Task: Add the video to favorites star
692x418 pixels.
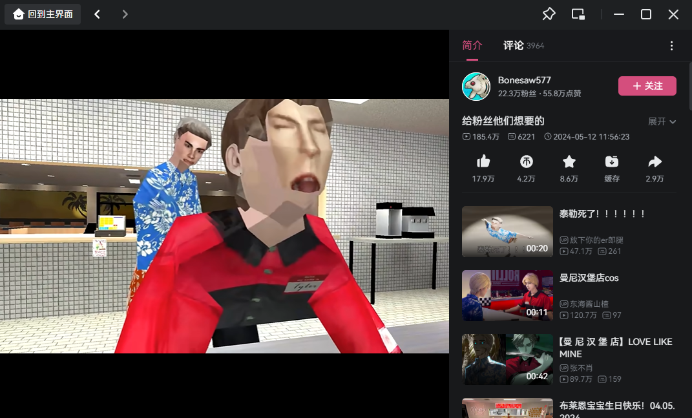Action: pyautogui.click(x=569, y=162)
